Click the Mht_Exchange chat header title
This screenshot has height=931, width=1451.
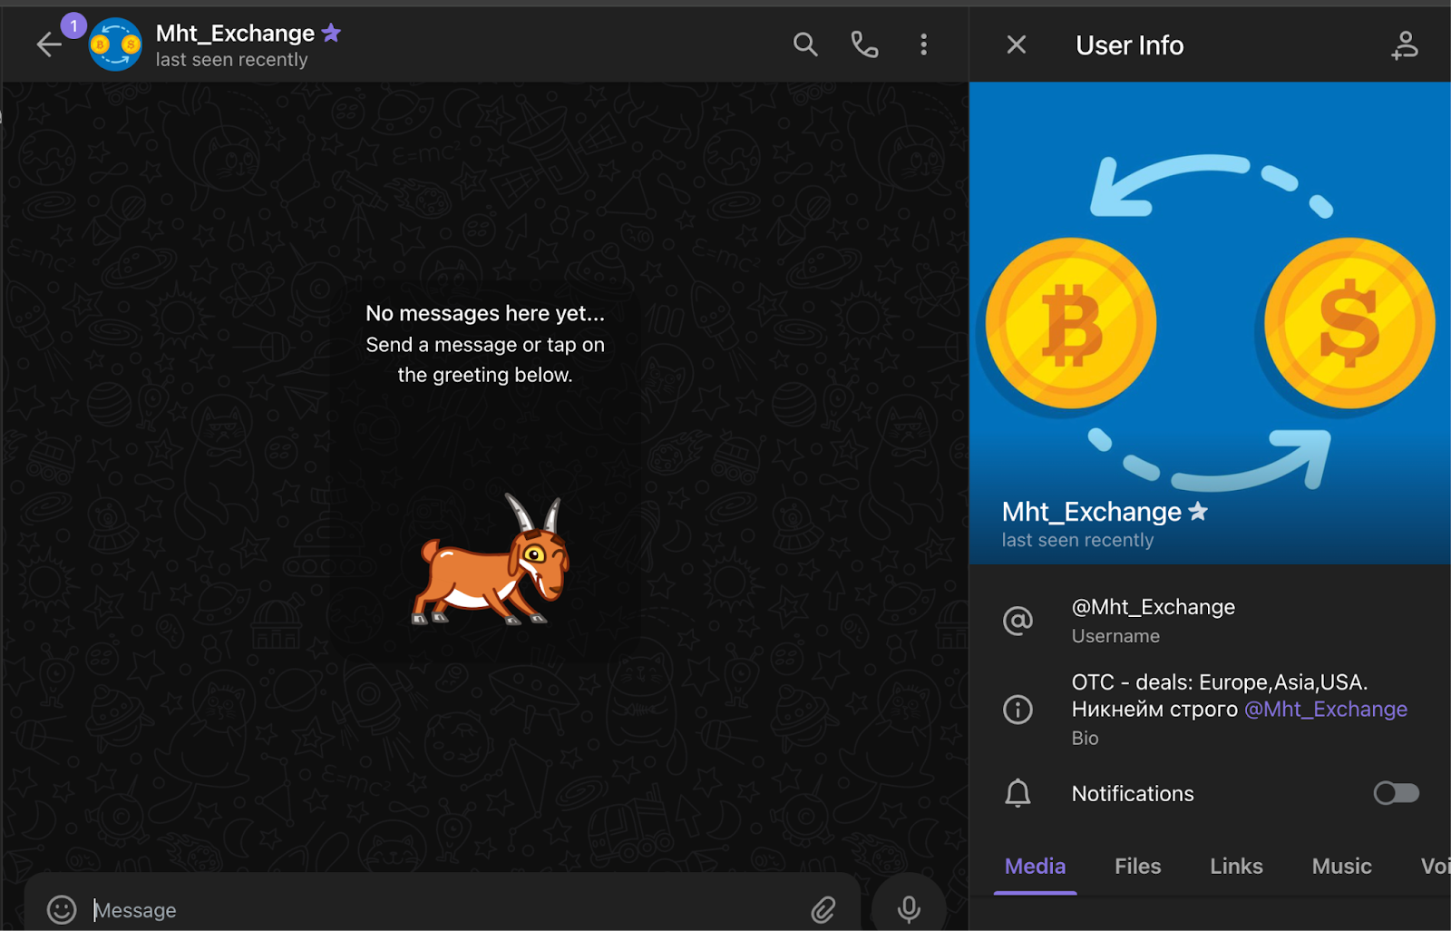point(235,34)
